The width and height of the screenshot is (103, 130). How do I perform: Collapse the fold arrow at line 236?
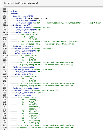[7, 95]
